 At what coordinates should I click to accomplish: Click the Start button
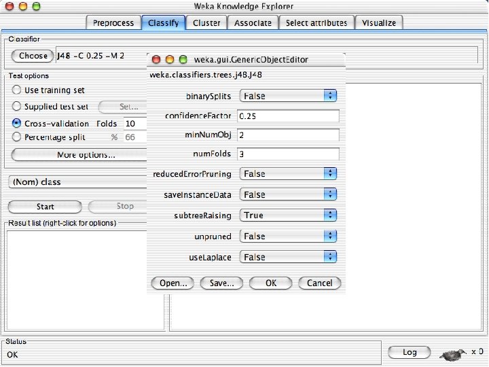[x=46, y=207]
